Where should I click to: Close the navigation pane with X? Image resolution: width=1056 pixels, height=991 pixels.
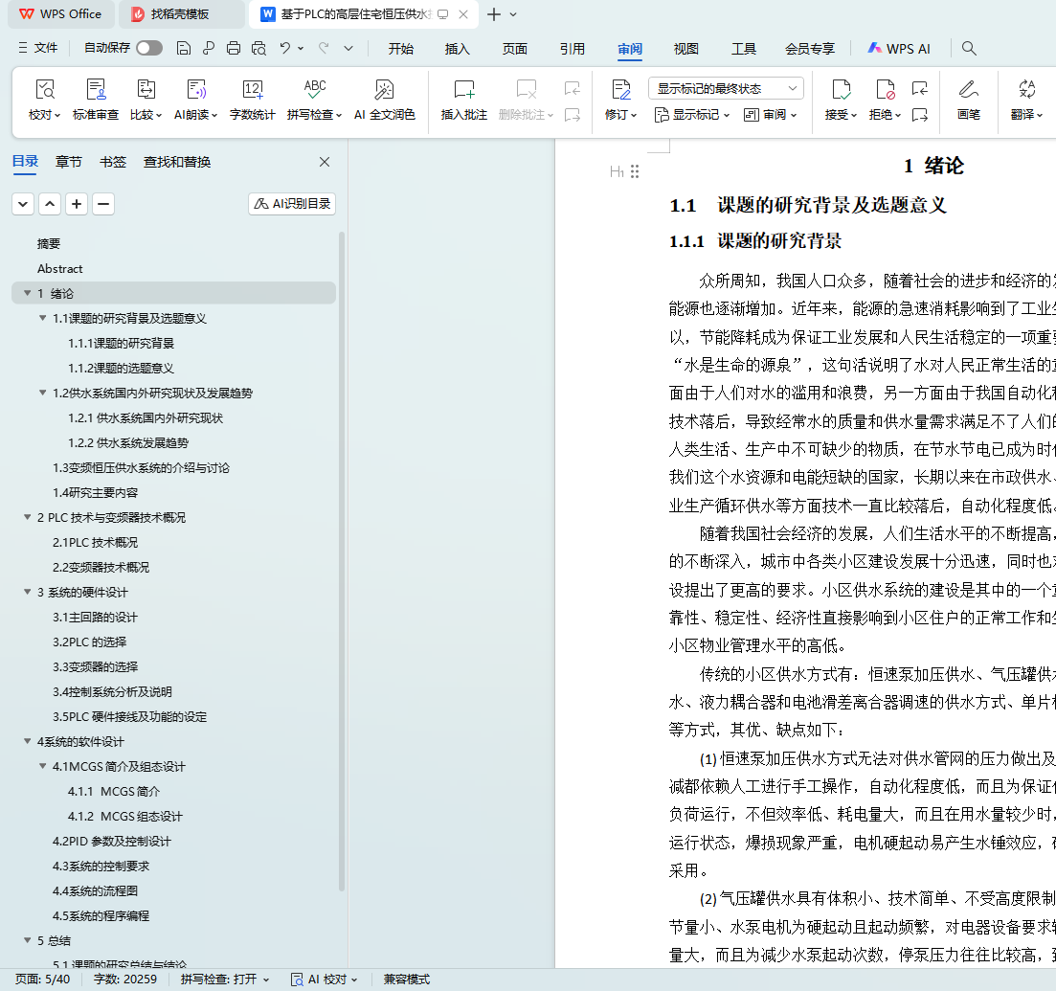click(x=325, y=162)
